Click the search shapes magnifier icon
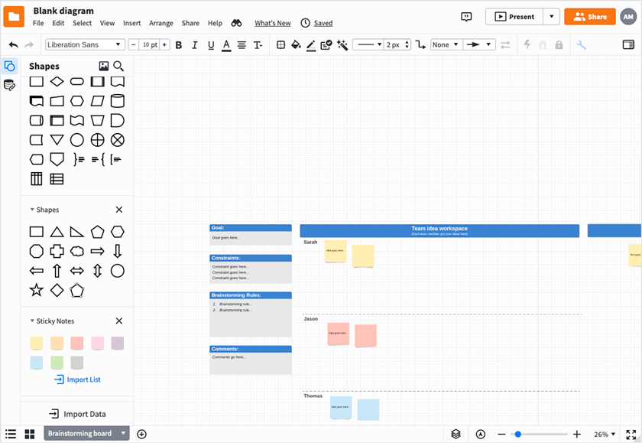 (x=118, y=66)
